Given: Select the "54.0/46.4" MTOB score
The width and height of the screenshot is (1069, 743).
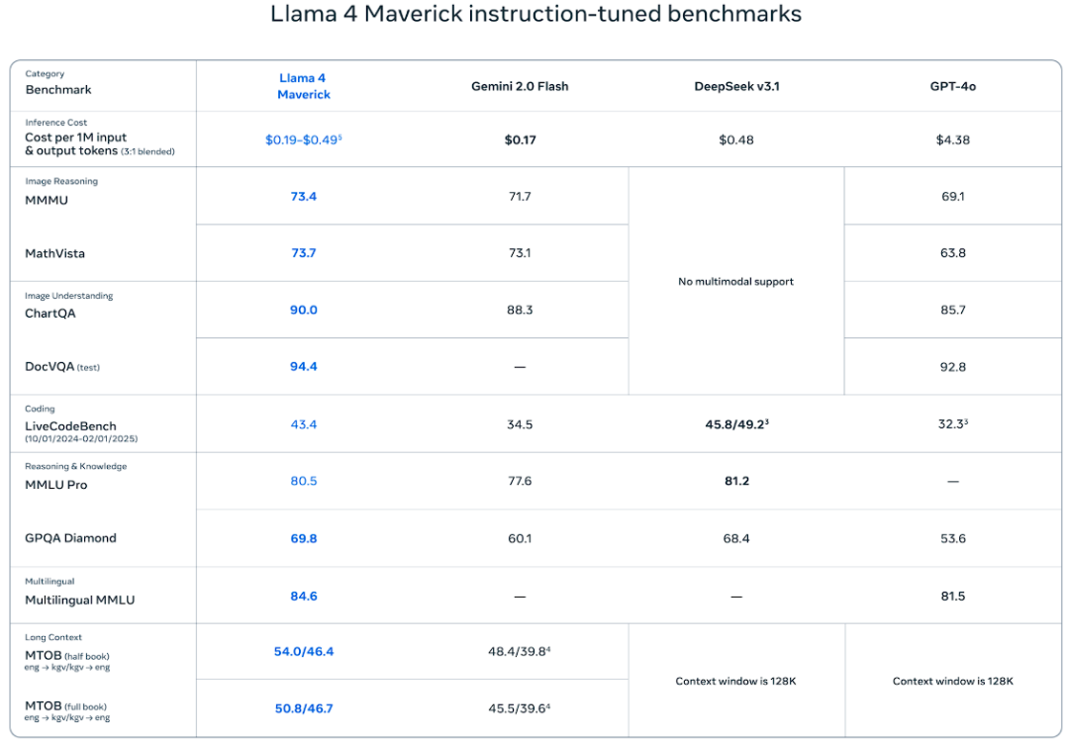Looking at the screenshot, I should (304, 652).
